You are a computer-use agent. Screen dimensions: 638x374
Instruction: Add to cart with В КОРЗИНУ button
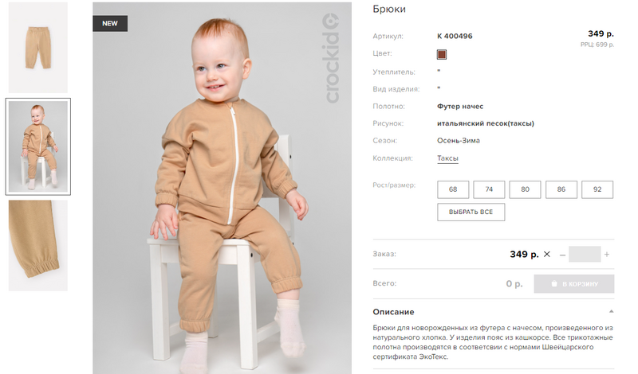click(x=574, y=284)
